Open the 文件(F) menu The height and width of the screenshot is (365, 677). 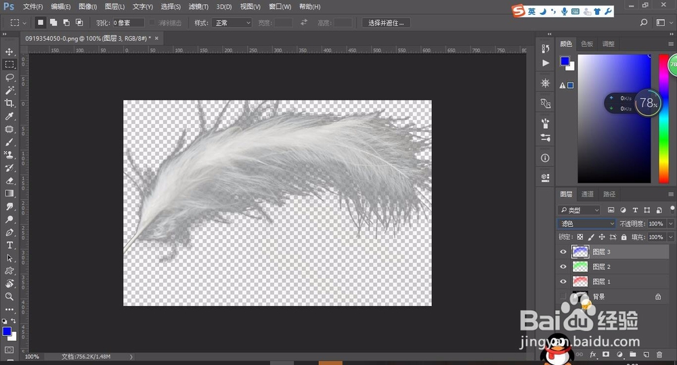point(32,7)
